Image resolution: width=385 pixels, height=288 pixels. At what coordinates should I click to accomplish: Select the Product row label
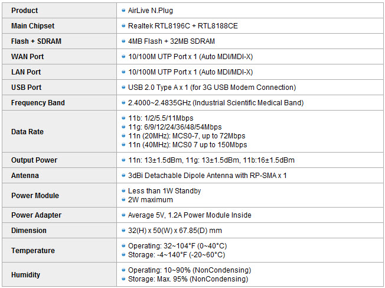25,10
